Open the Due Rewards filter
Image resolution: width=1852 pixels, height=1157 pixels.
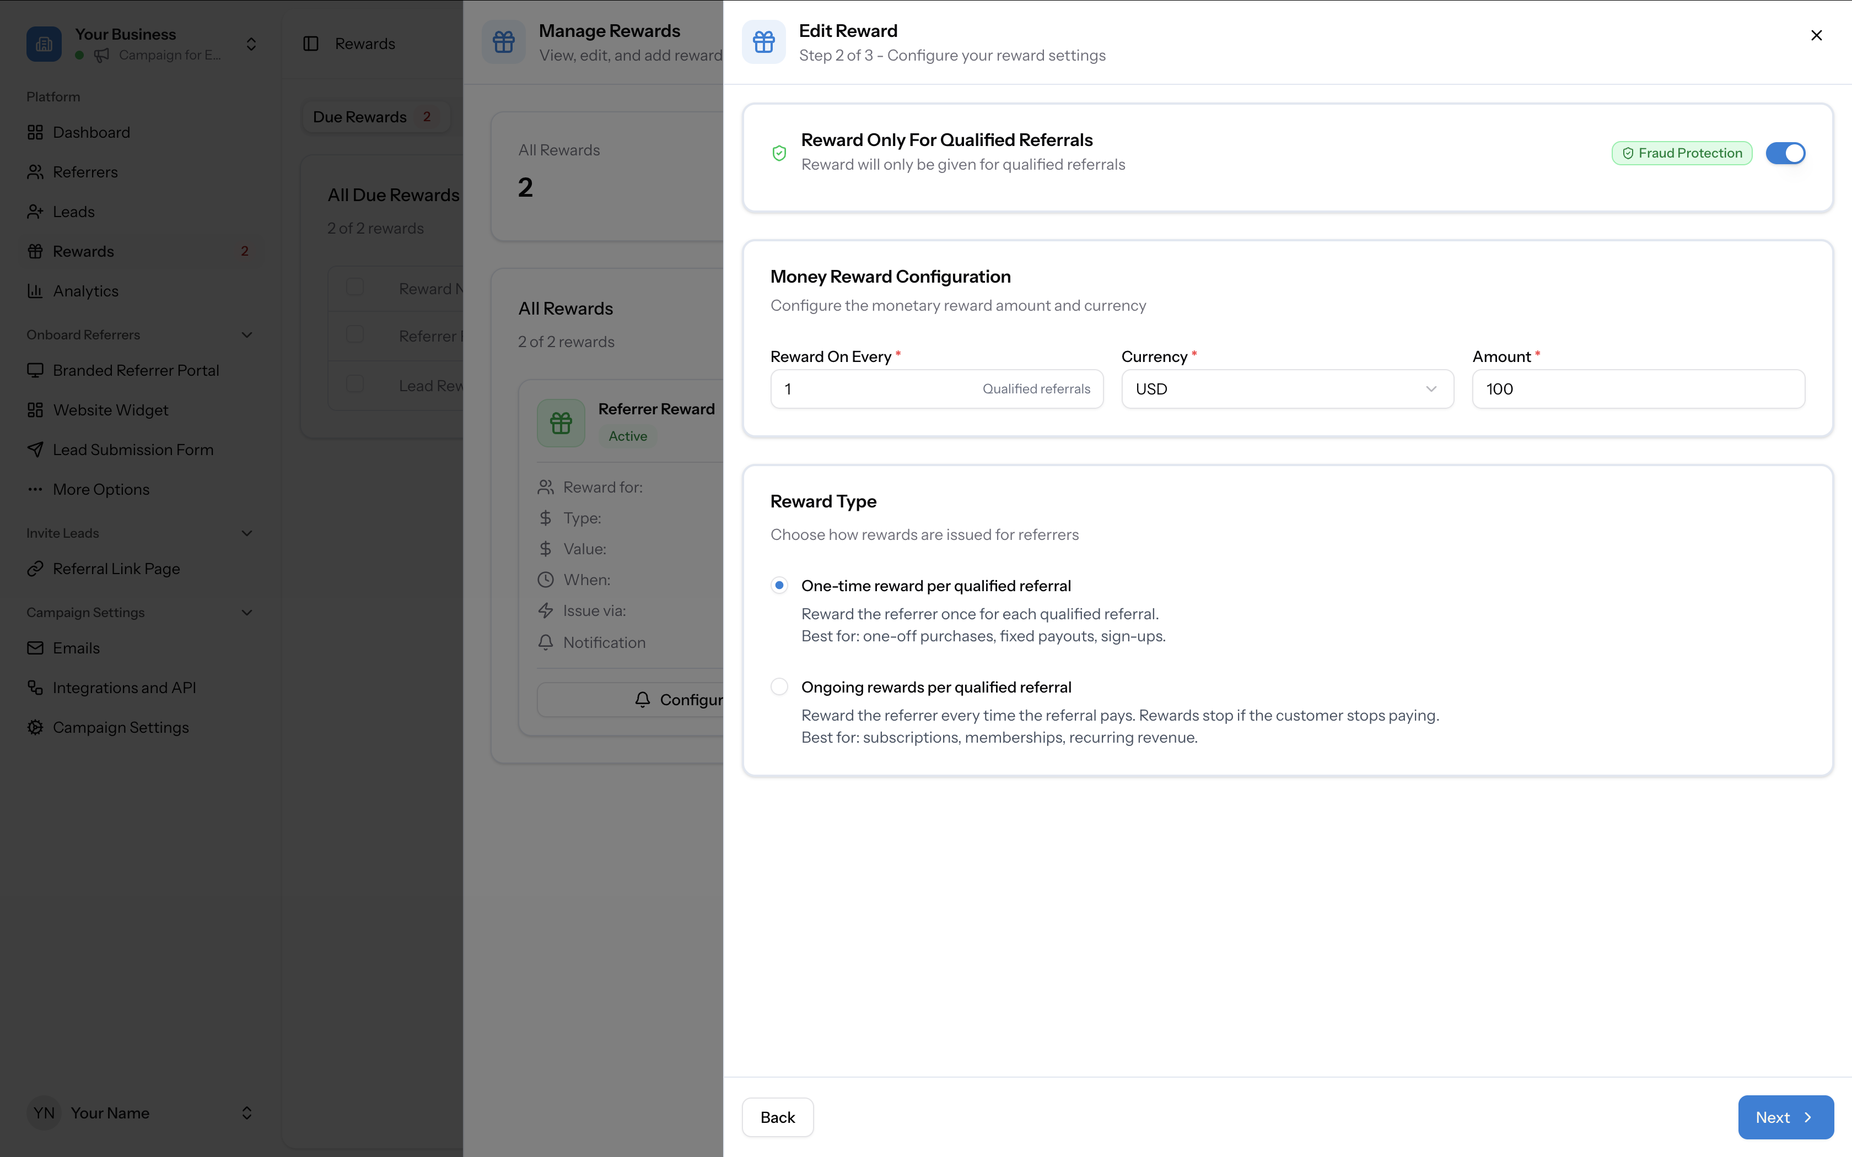pos(375,116)
